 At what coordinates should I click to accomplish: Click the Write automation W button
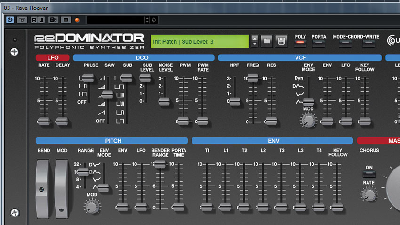pyautogui.click(x=41, y=20)
